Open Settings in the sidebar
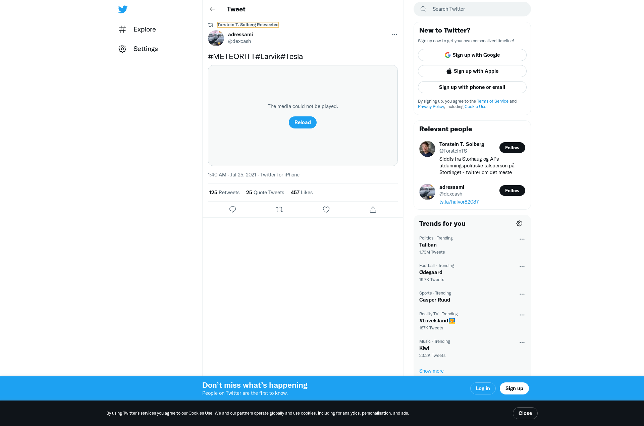 coord(138,49)
